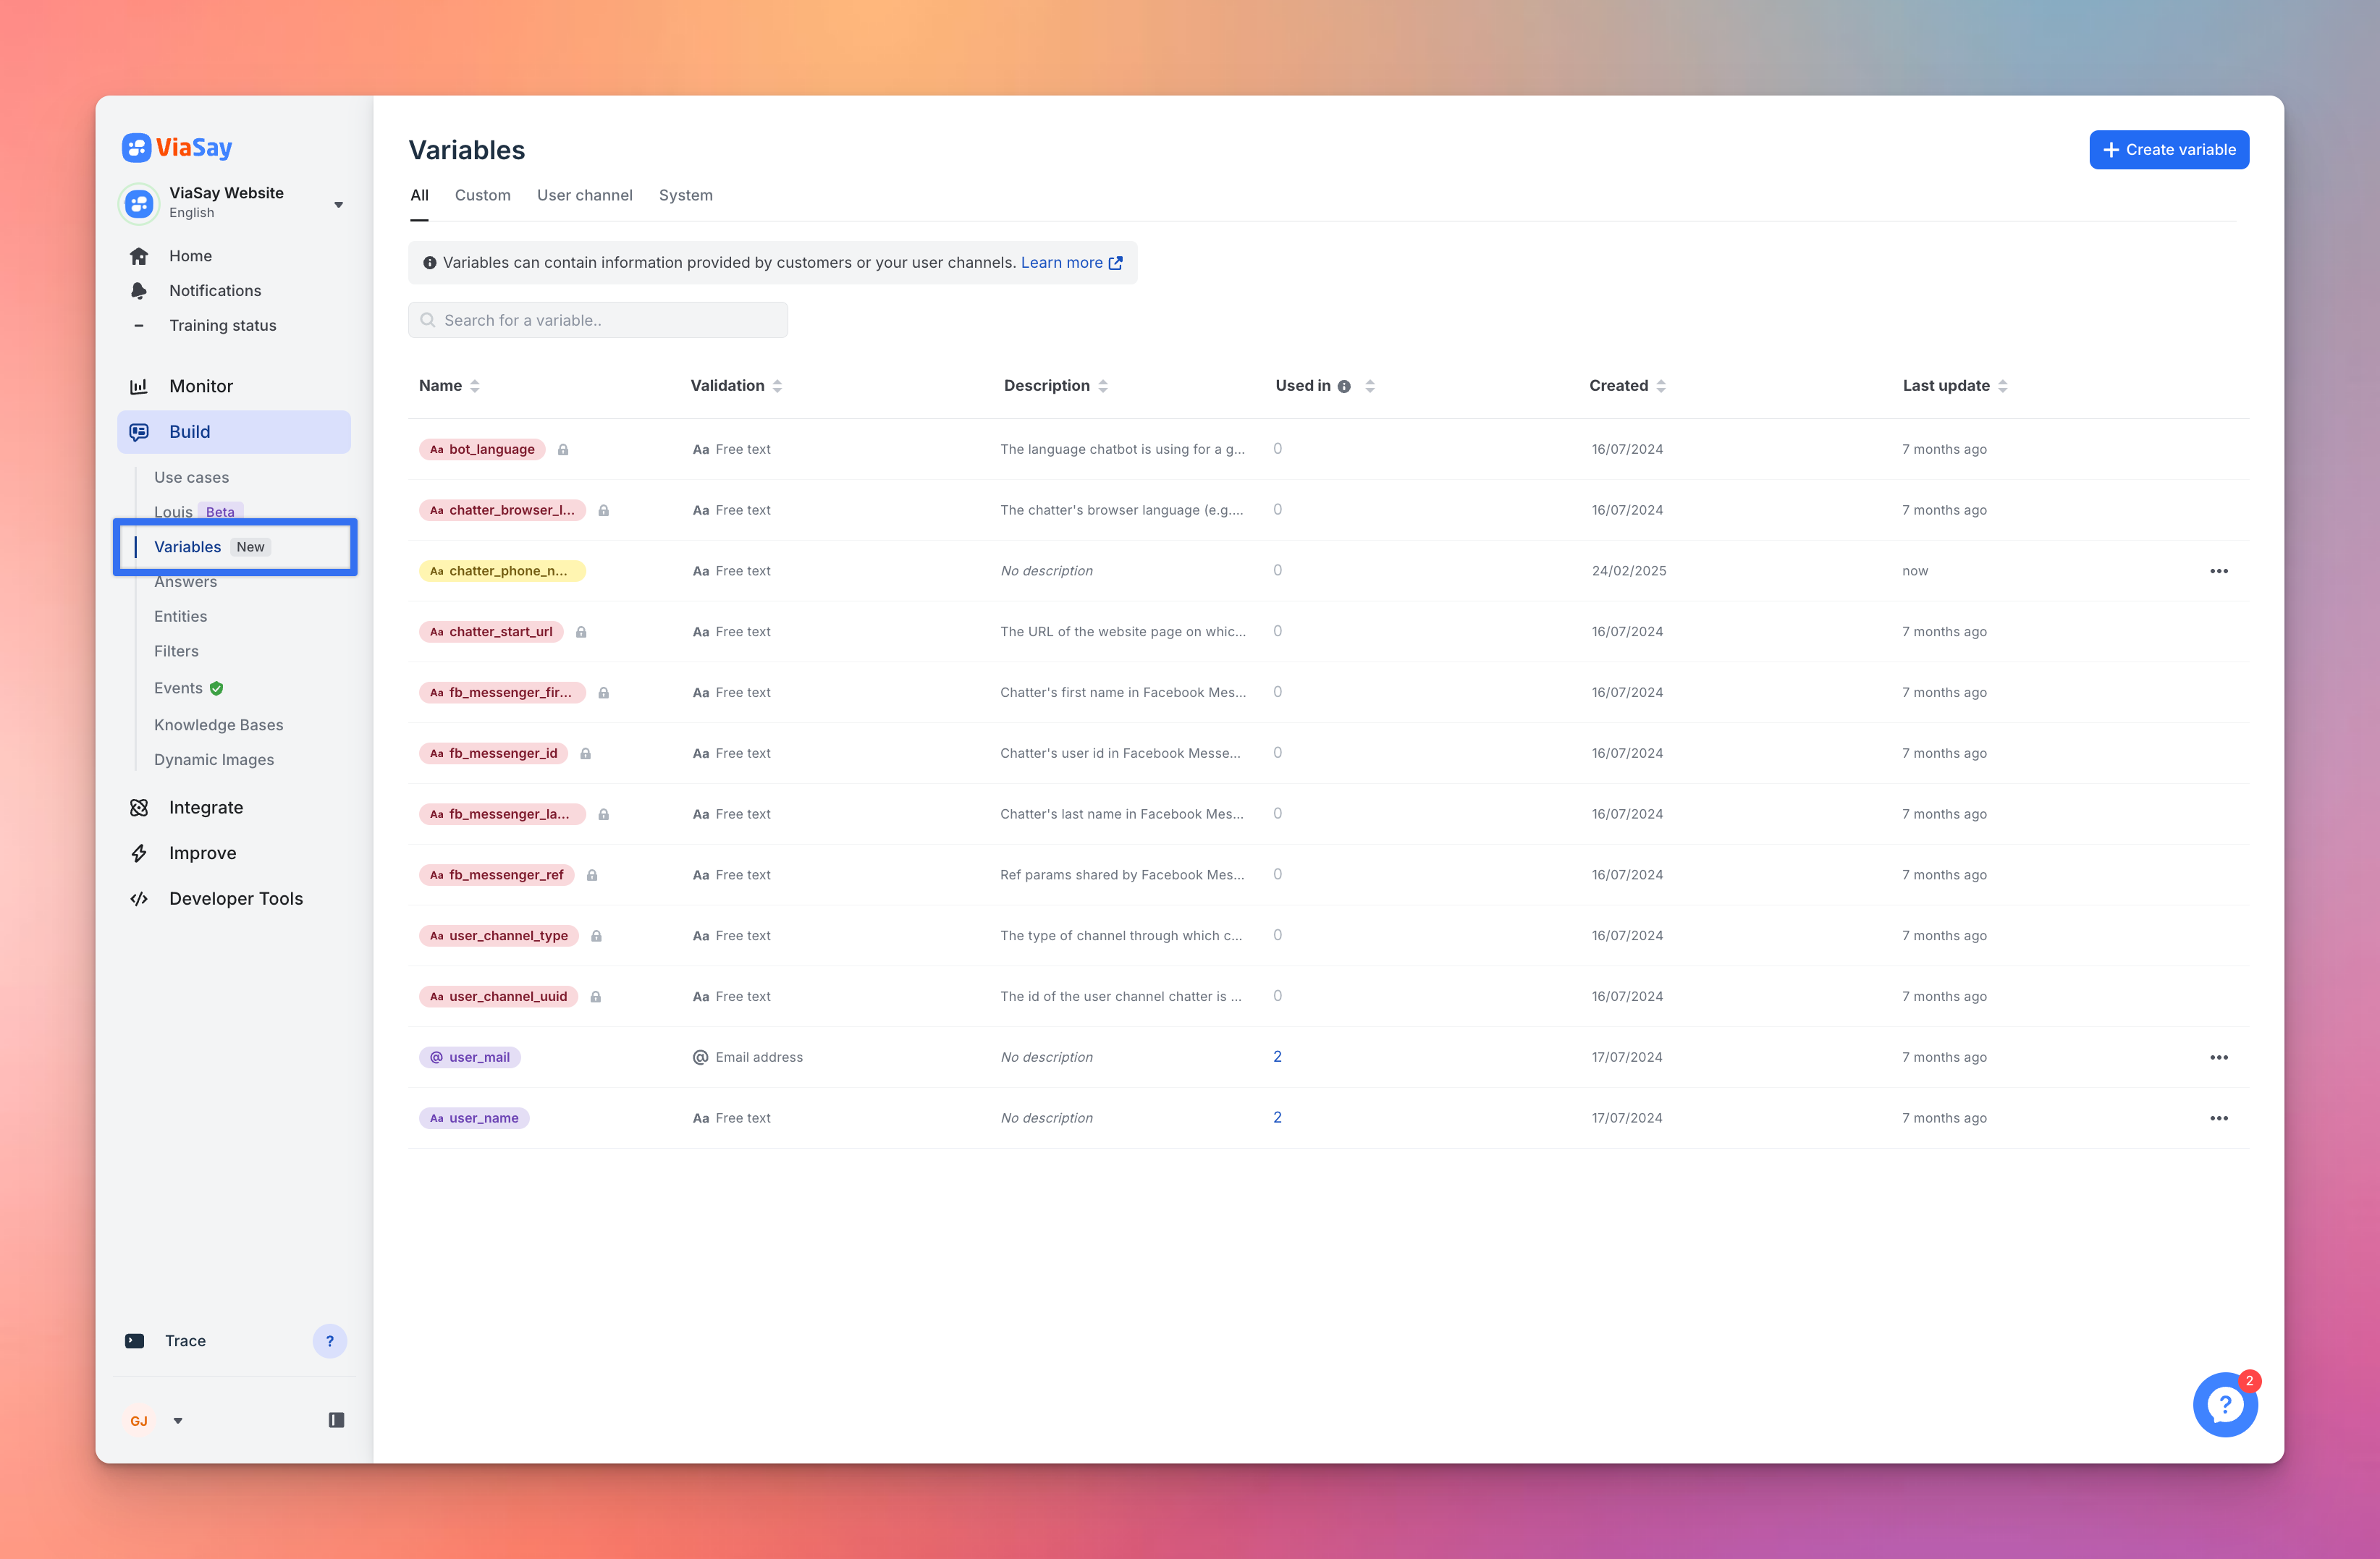The image size is (2380, 1559).
Task: Open the Integrate section icon
Action: coord(139,808)
